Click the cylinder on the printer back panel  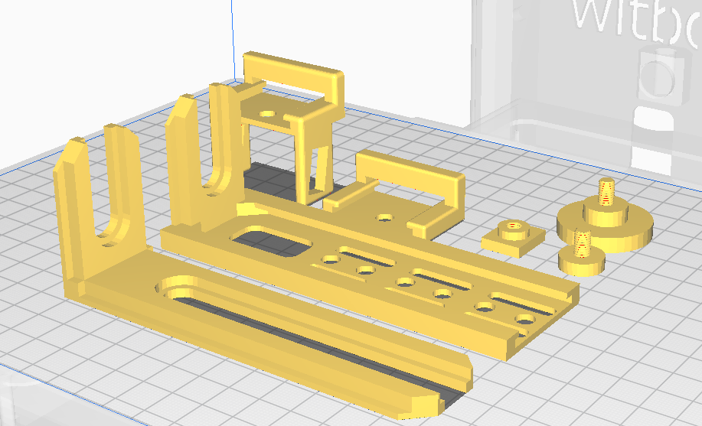(x=660, y=73)
